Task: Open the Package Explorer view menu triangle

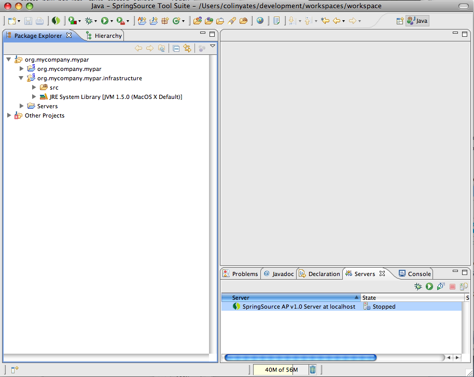Action: [x=213, y=46]
